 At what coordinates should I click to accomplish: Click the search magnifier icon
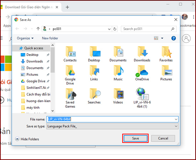(x=173, y=29)
